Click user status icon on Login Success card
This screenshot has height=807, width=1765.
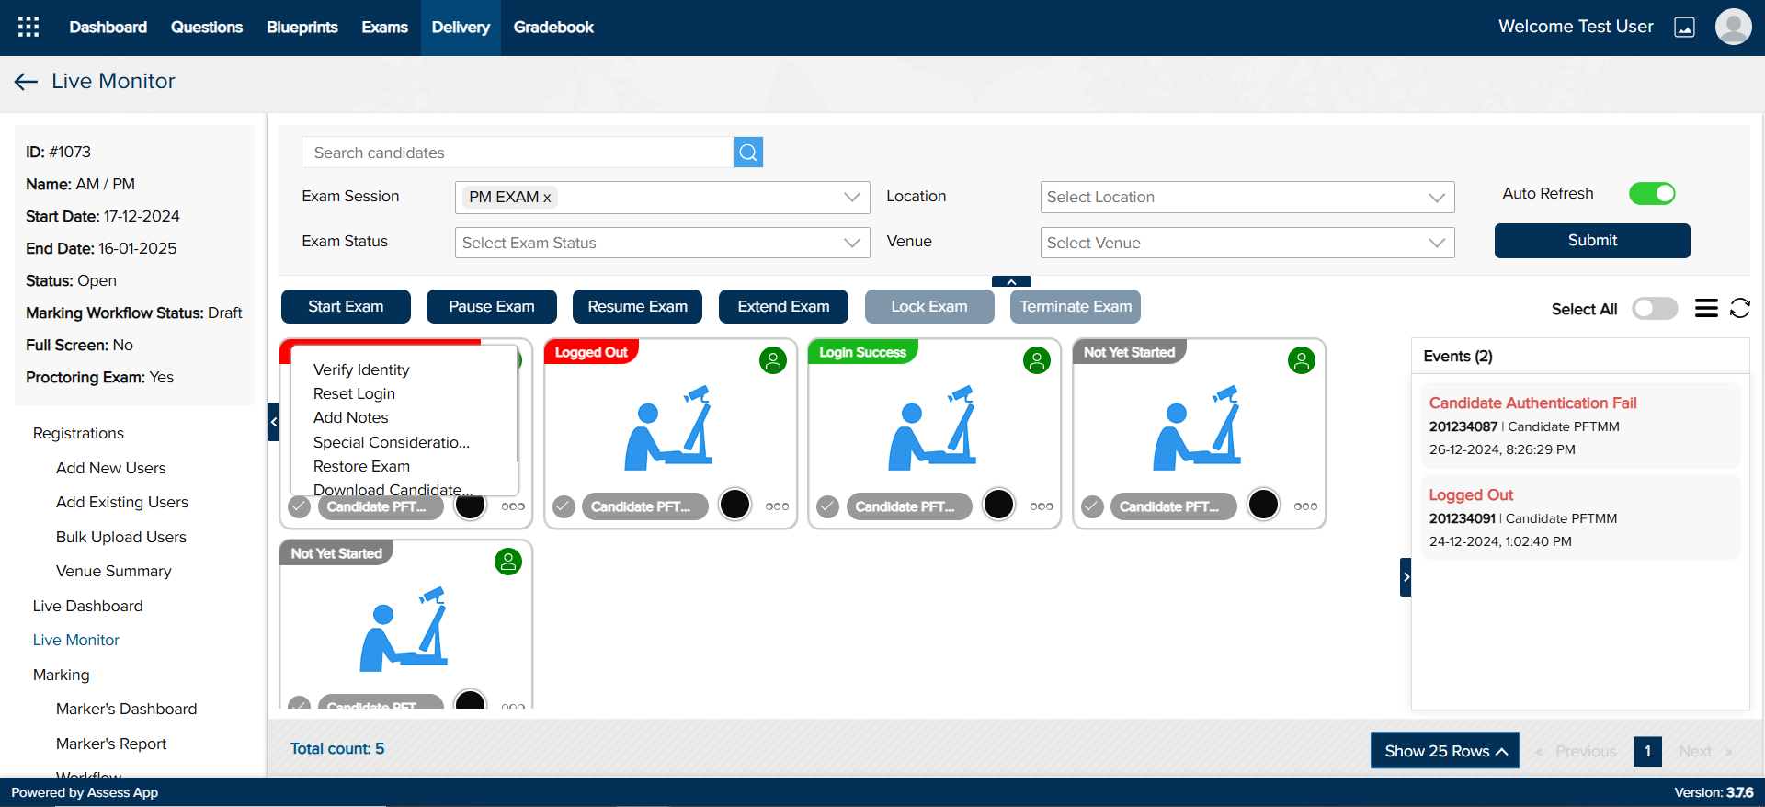(x=1037, y=361)
